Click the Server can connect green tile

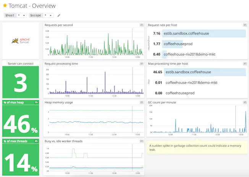coord(21,82)
